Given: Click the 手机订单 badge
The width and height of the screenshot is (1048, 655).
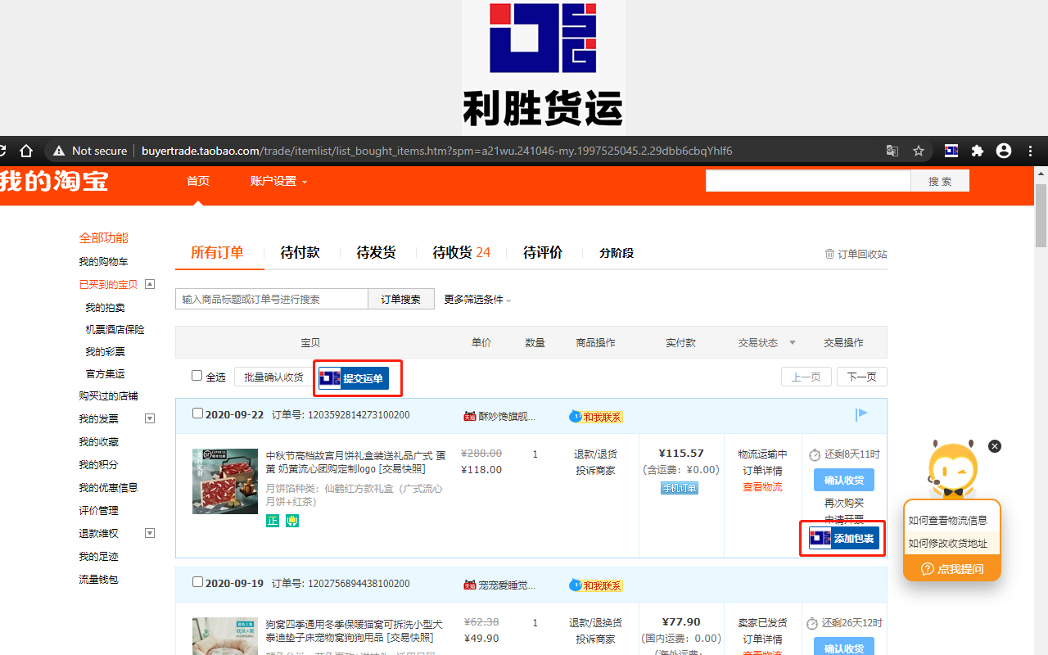Looking at the screenshot, I should point(680,488).
